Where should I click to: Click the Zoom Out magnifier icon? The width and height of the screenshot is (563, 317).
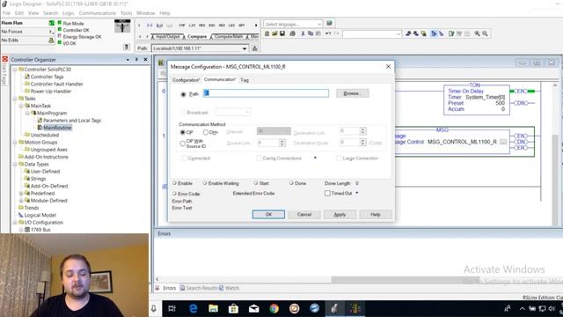(x=485, y=33)
